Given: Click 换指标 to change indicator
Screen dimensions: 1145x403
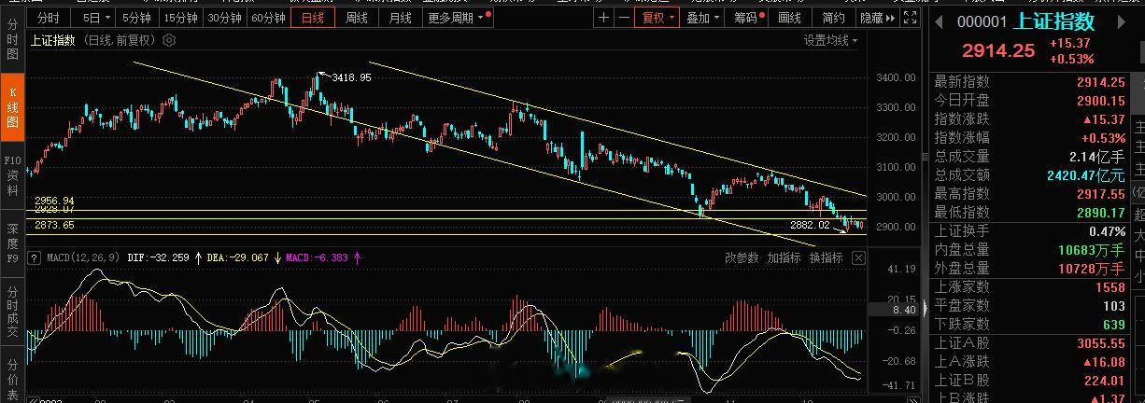Looking at the screenshot, I should click(826, 257).
